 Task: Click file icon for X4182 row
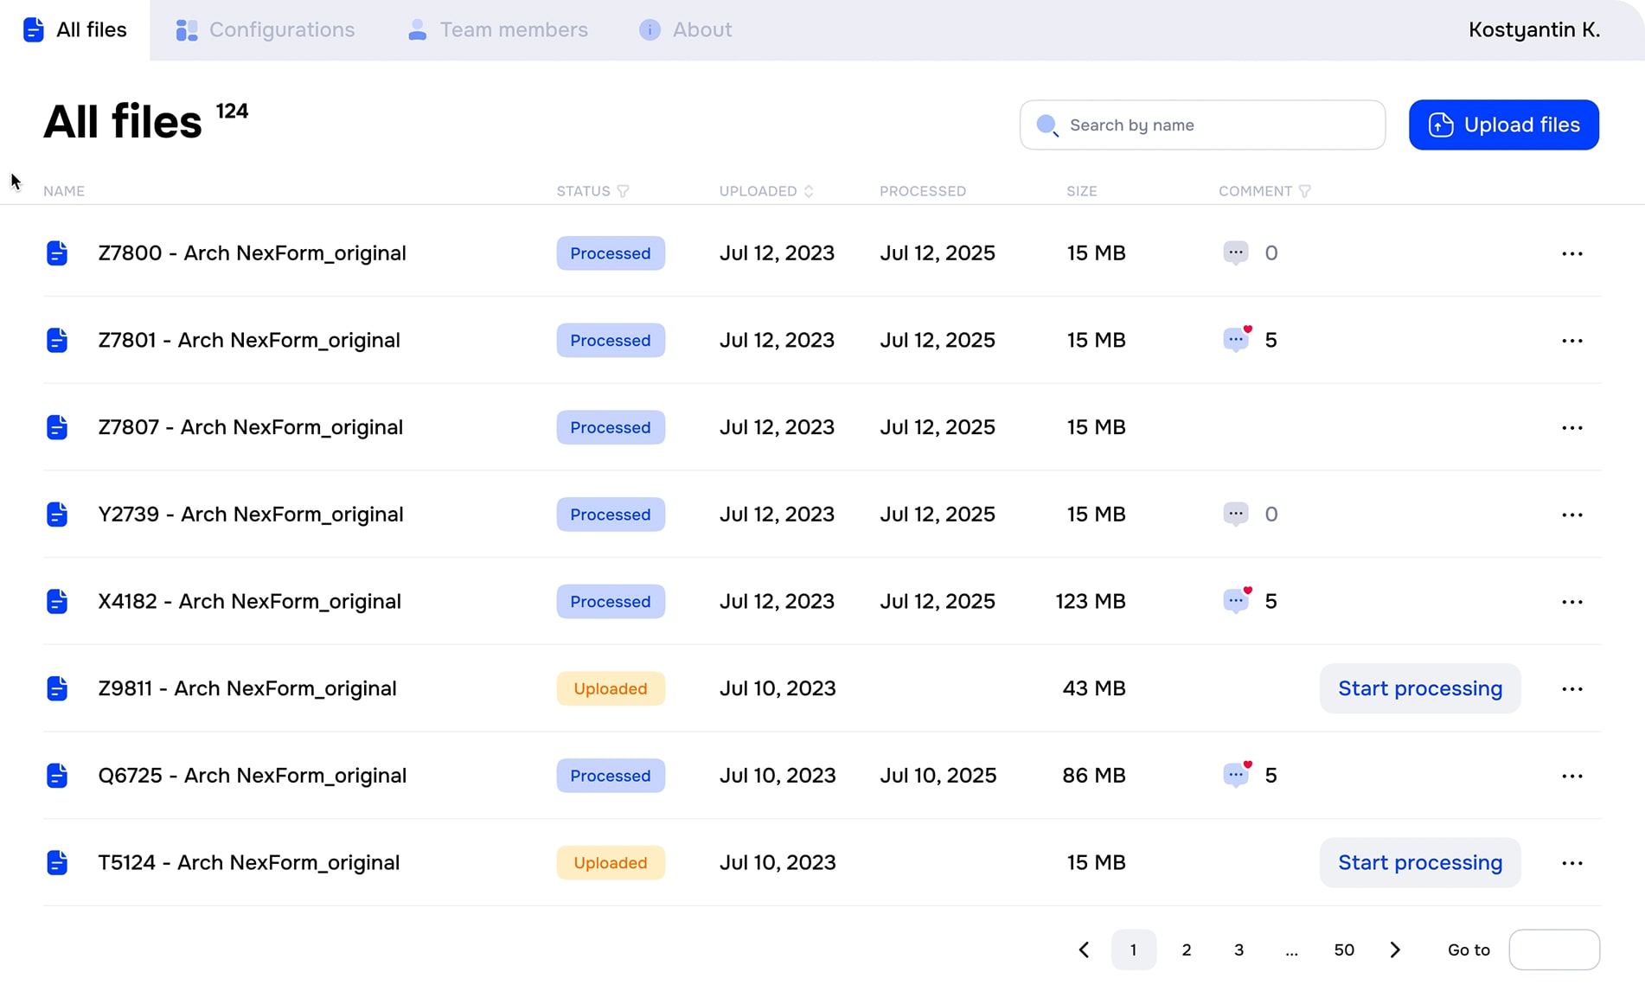pyautogui.click(x=57, y=601)
